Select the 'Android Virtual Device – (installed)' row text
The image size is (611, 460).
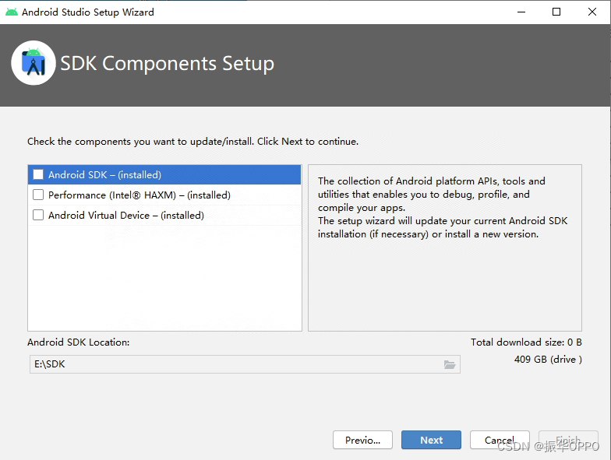(x=126, y=215)
